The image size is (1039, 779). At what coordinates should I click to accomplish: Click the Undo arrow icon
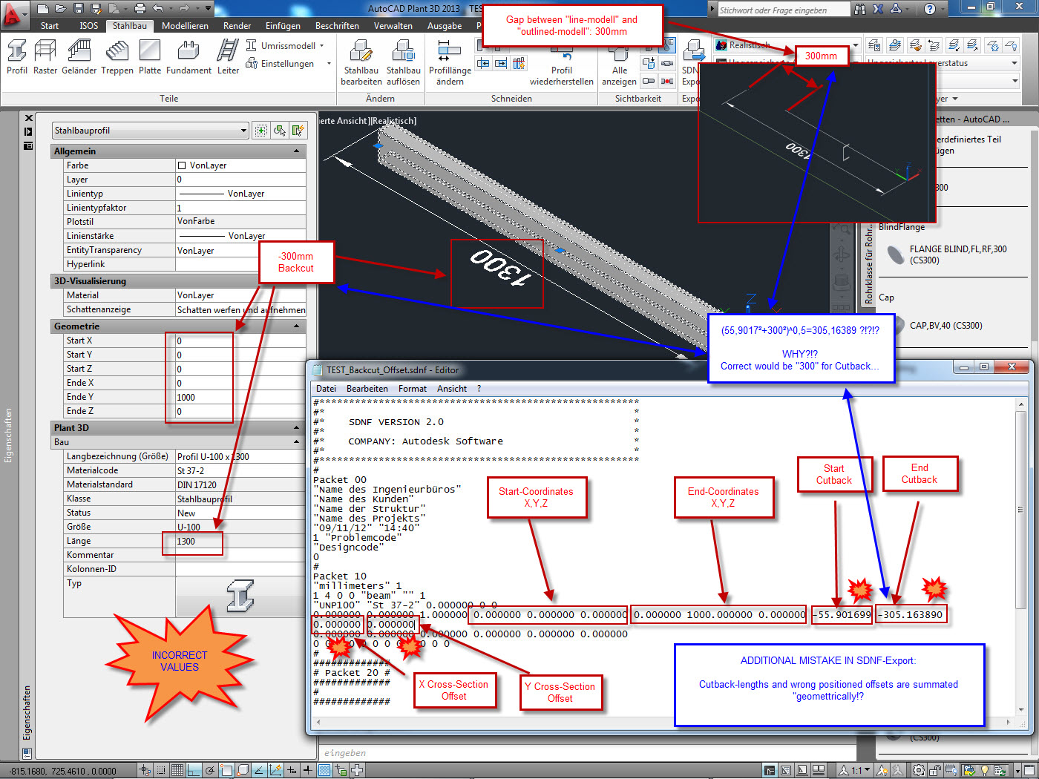tap(158, 9)
